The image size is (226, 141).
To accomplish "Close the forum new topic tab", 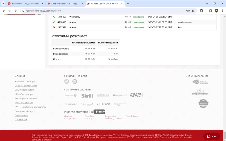I will coord(82,4).
